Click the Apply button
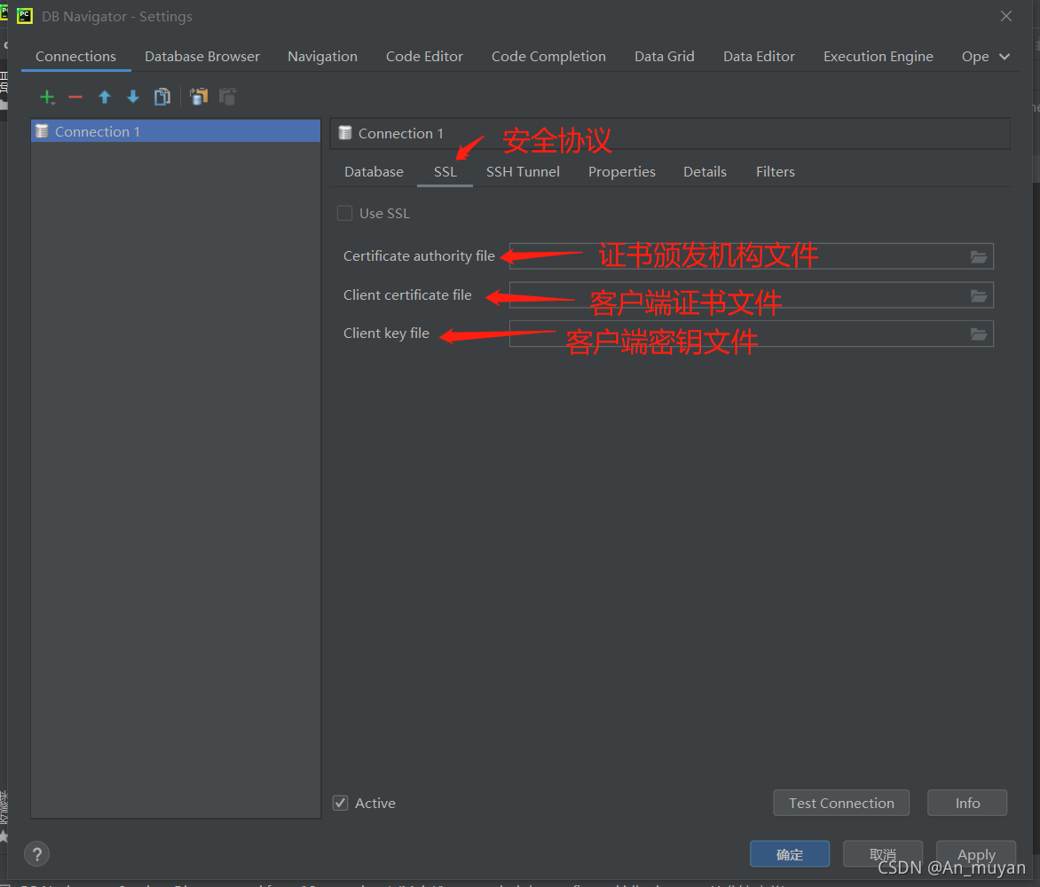The image size is (1040, 887). pyautogui.click(x=975, y=854)
